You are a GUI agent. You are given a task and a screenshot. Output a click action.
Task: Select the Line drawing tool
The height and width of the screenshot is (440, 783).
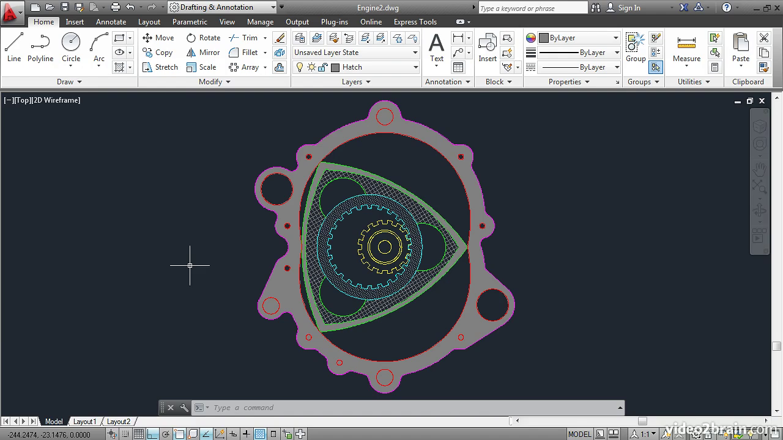tap(14, 48)
